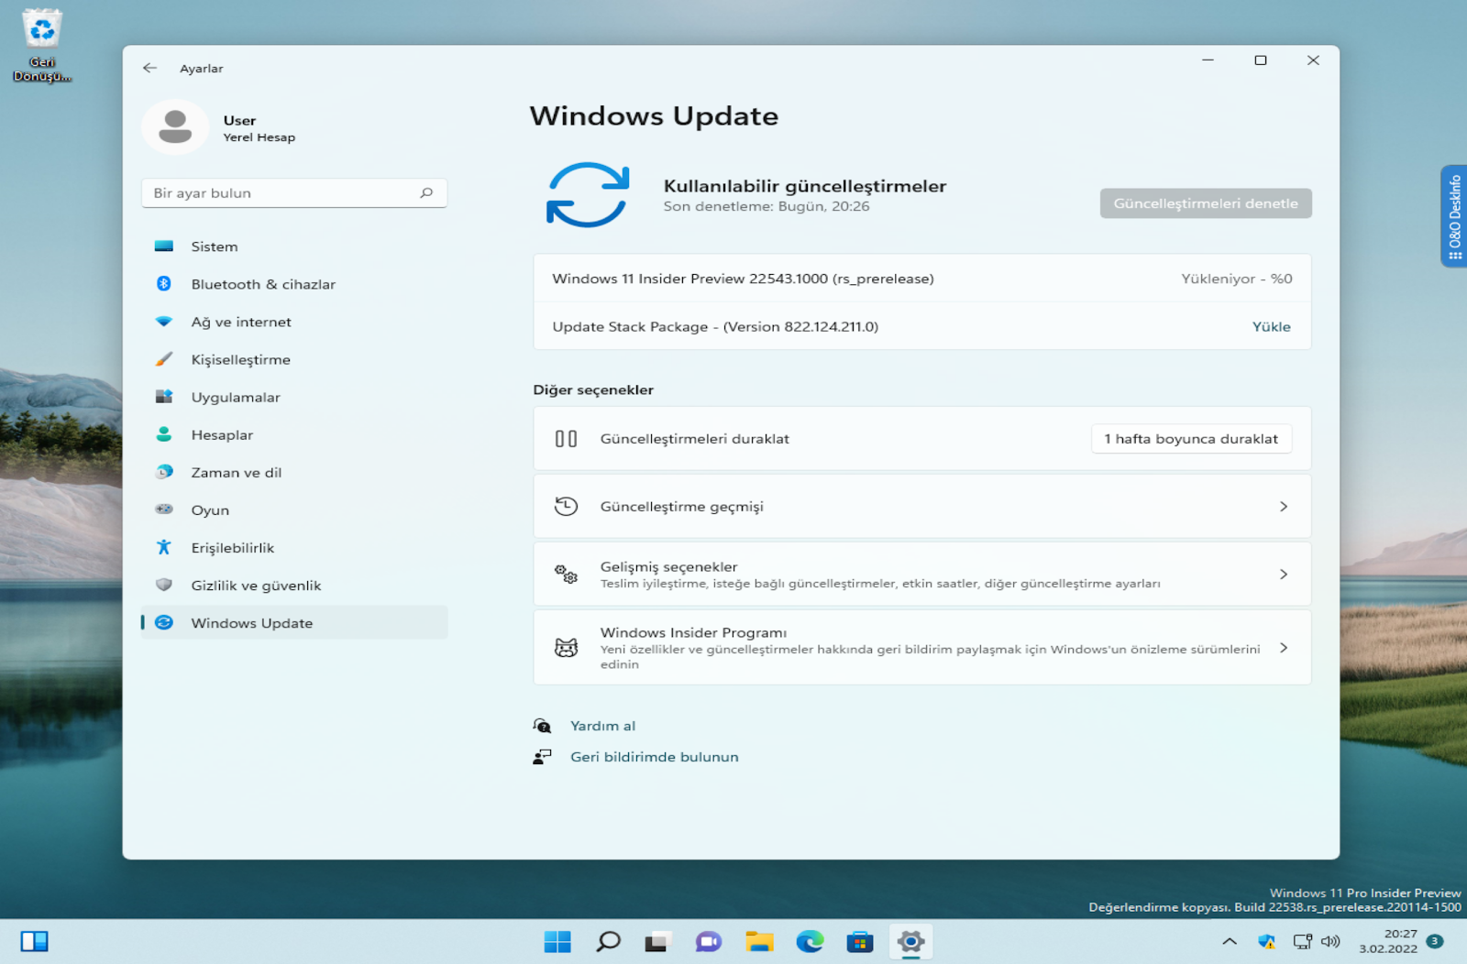The image size is (1467, 964).
Task: Click the feedback icon beside Geri bildirimde bulunun
Action: (542, 757)
